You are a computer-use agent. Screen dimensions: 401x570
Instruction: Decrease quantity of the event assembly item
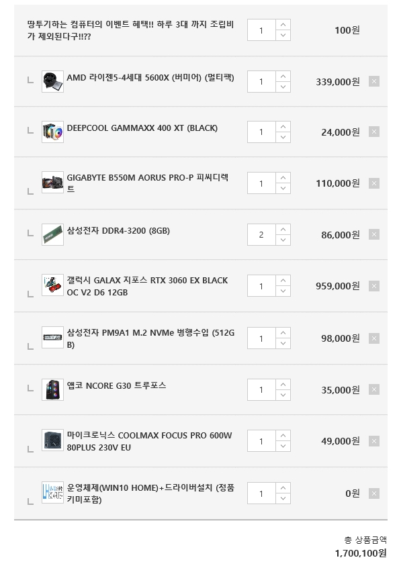(283, 36)
